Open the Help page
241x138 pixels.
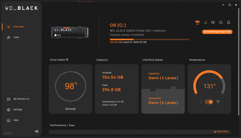click(16, 120)
